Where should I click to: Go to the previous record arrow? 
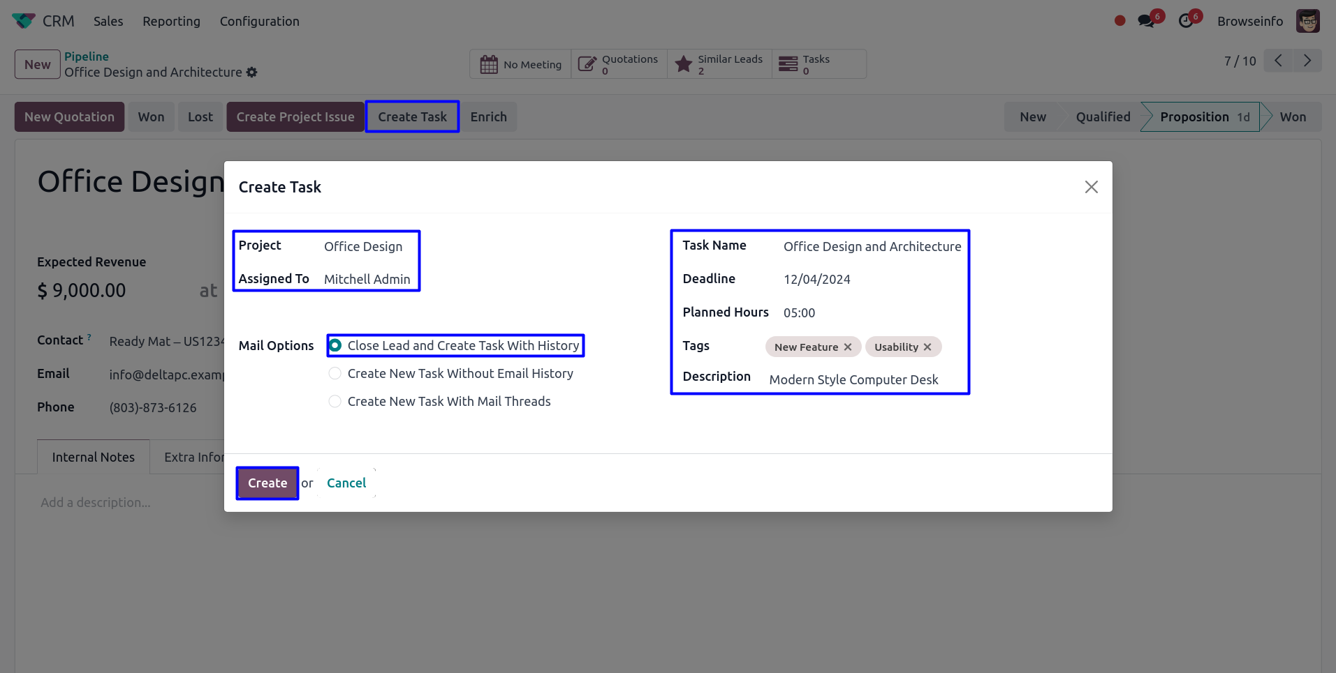click(x=1278, y=61)
